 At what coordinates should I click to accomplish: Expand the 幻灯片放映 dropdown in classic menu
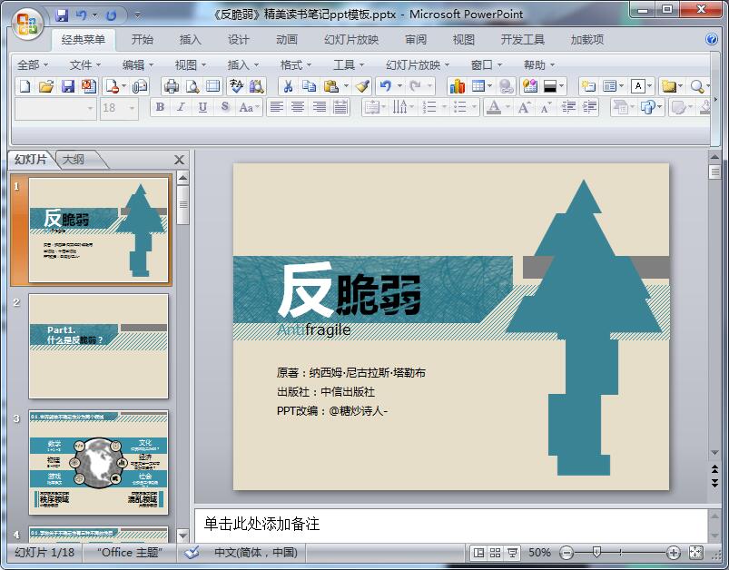click(418, 65)
